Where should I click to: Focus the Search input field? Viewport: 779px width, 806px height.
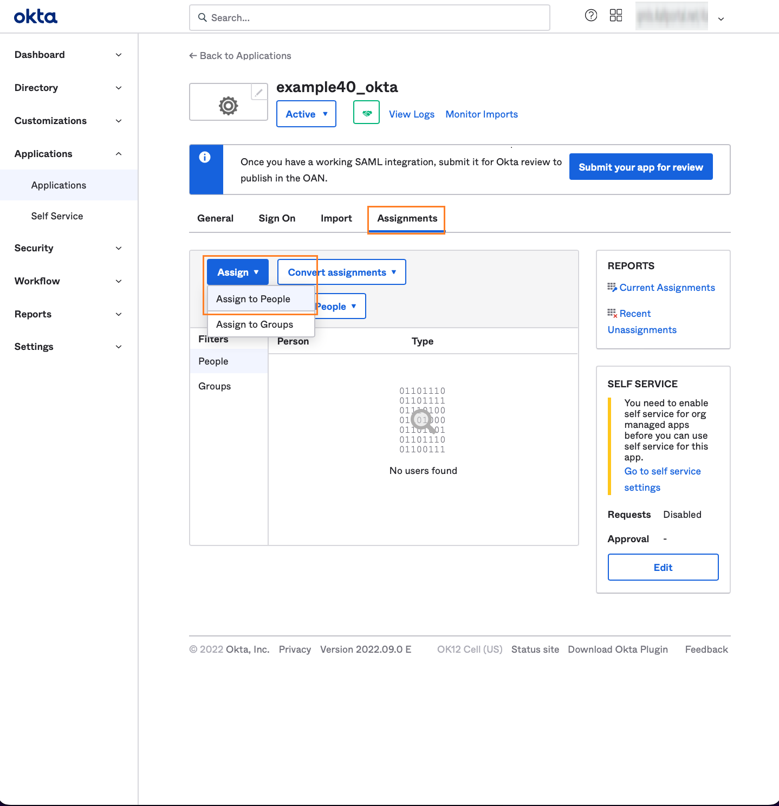(x=369, y=18)
